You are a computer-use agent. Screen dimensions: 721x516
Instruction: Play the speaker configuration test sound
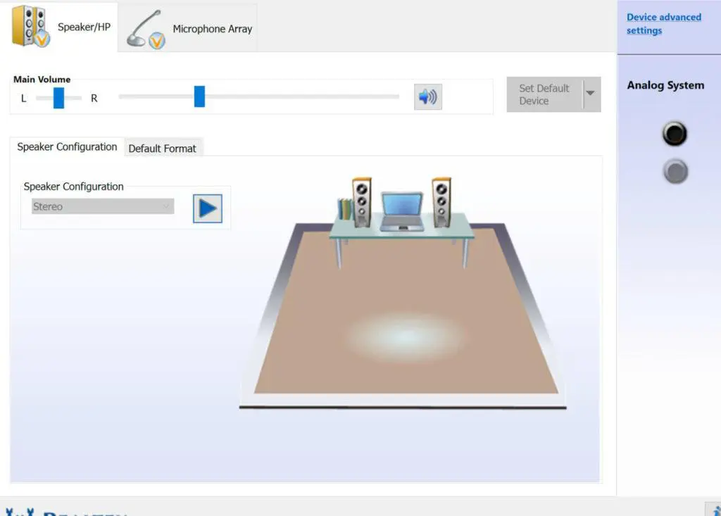click(208, 208)
